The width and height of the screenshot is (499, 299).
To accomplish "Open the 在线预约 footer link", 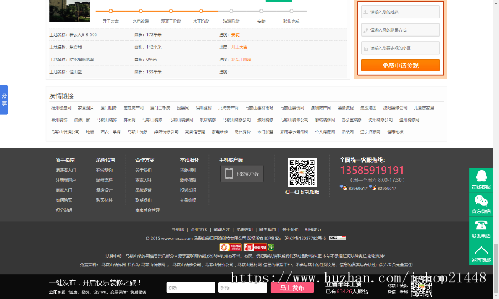I will coord(104,170).
